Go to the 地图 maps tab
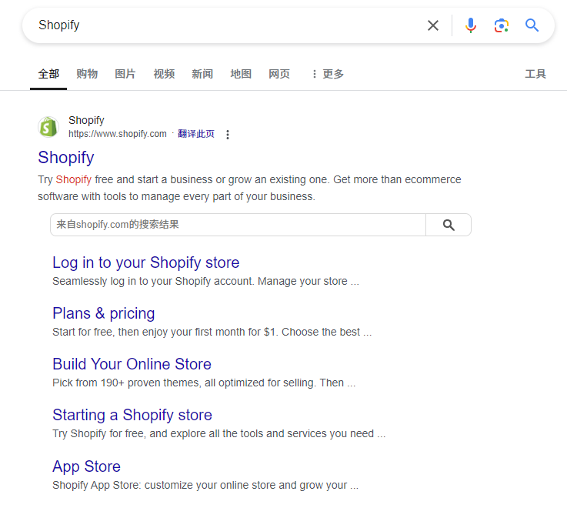Image resolution: width=567 pixels, height=508 pixels. 241,74
